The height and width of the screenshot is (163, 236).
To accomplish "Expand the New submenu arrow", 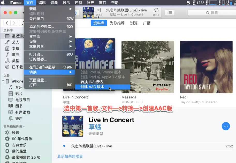I will click(x=71, y=9).
